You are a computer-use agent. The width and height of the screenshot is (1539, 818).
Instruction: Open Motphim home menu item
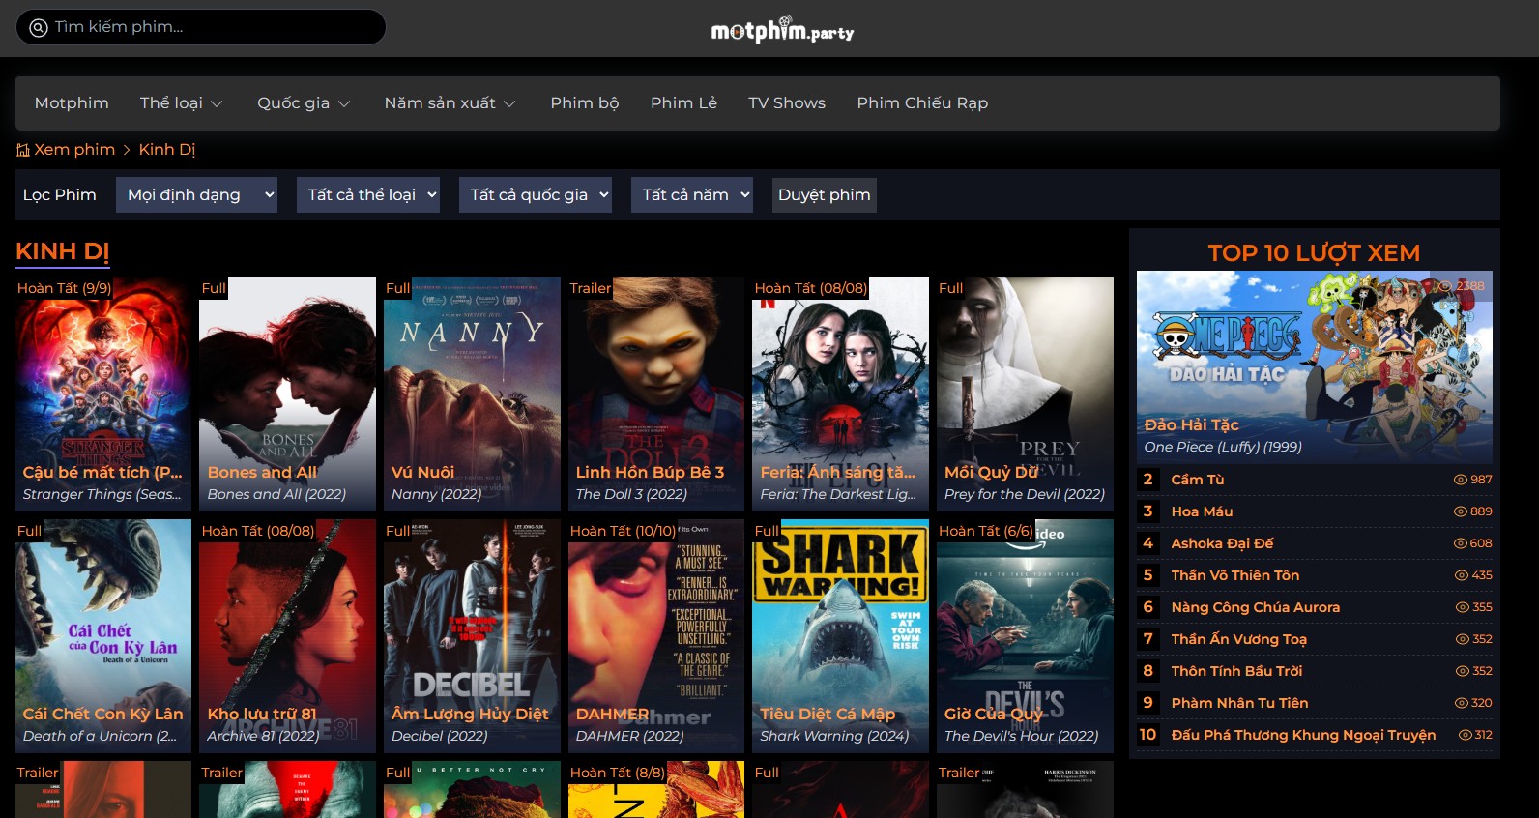click(72, 103)
